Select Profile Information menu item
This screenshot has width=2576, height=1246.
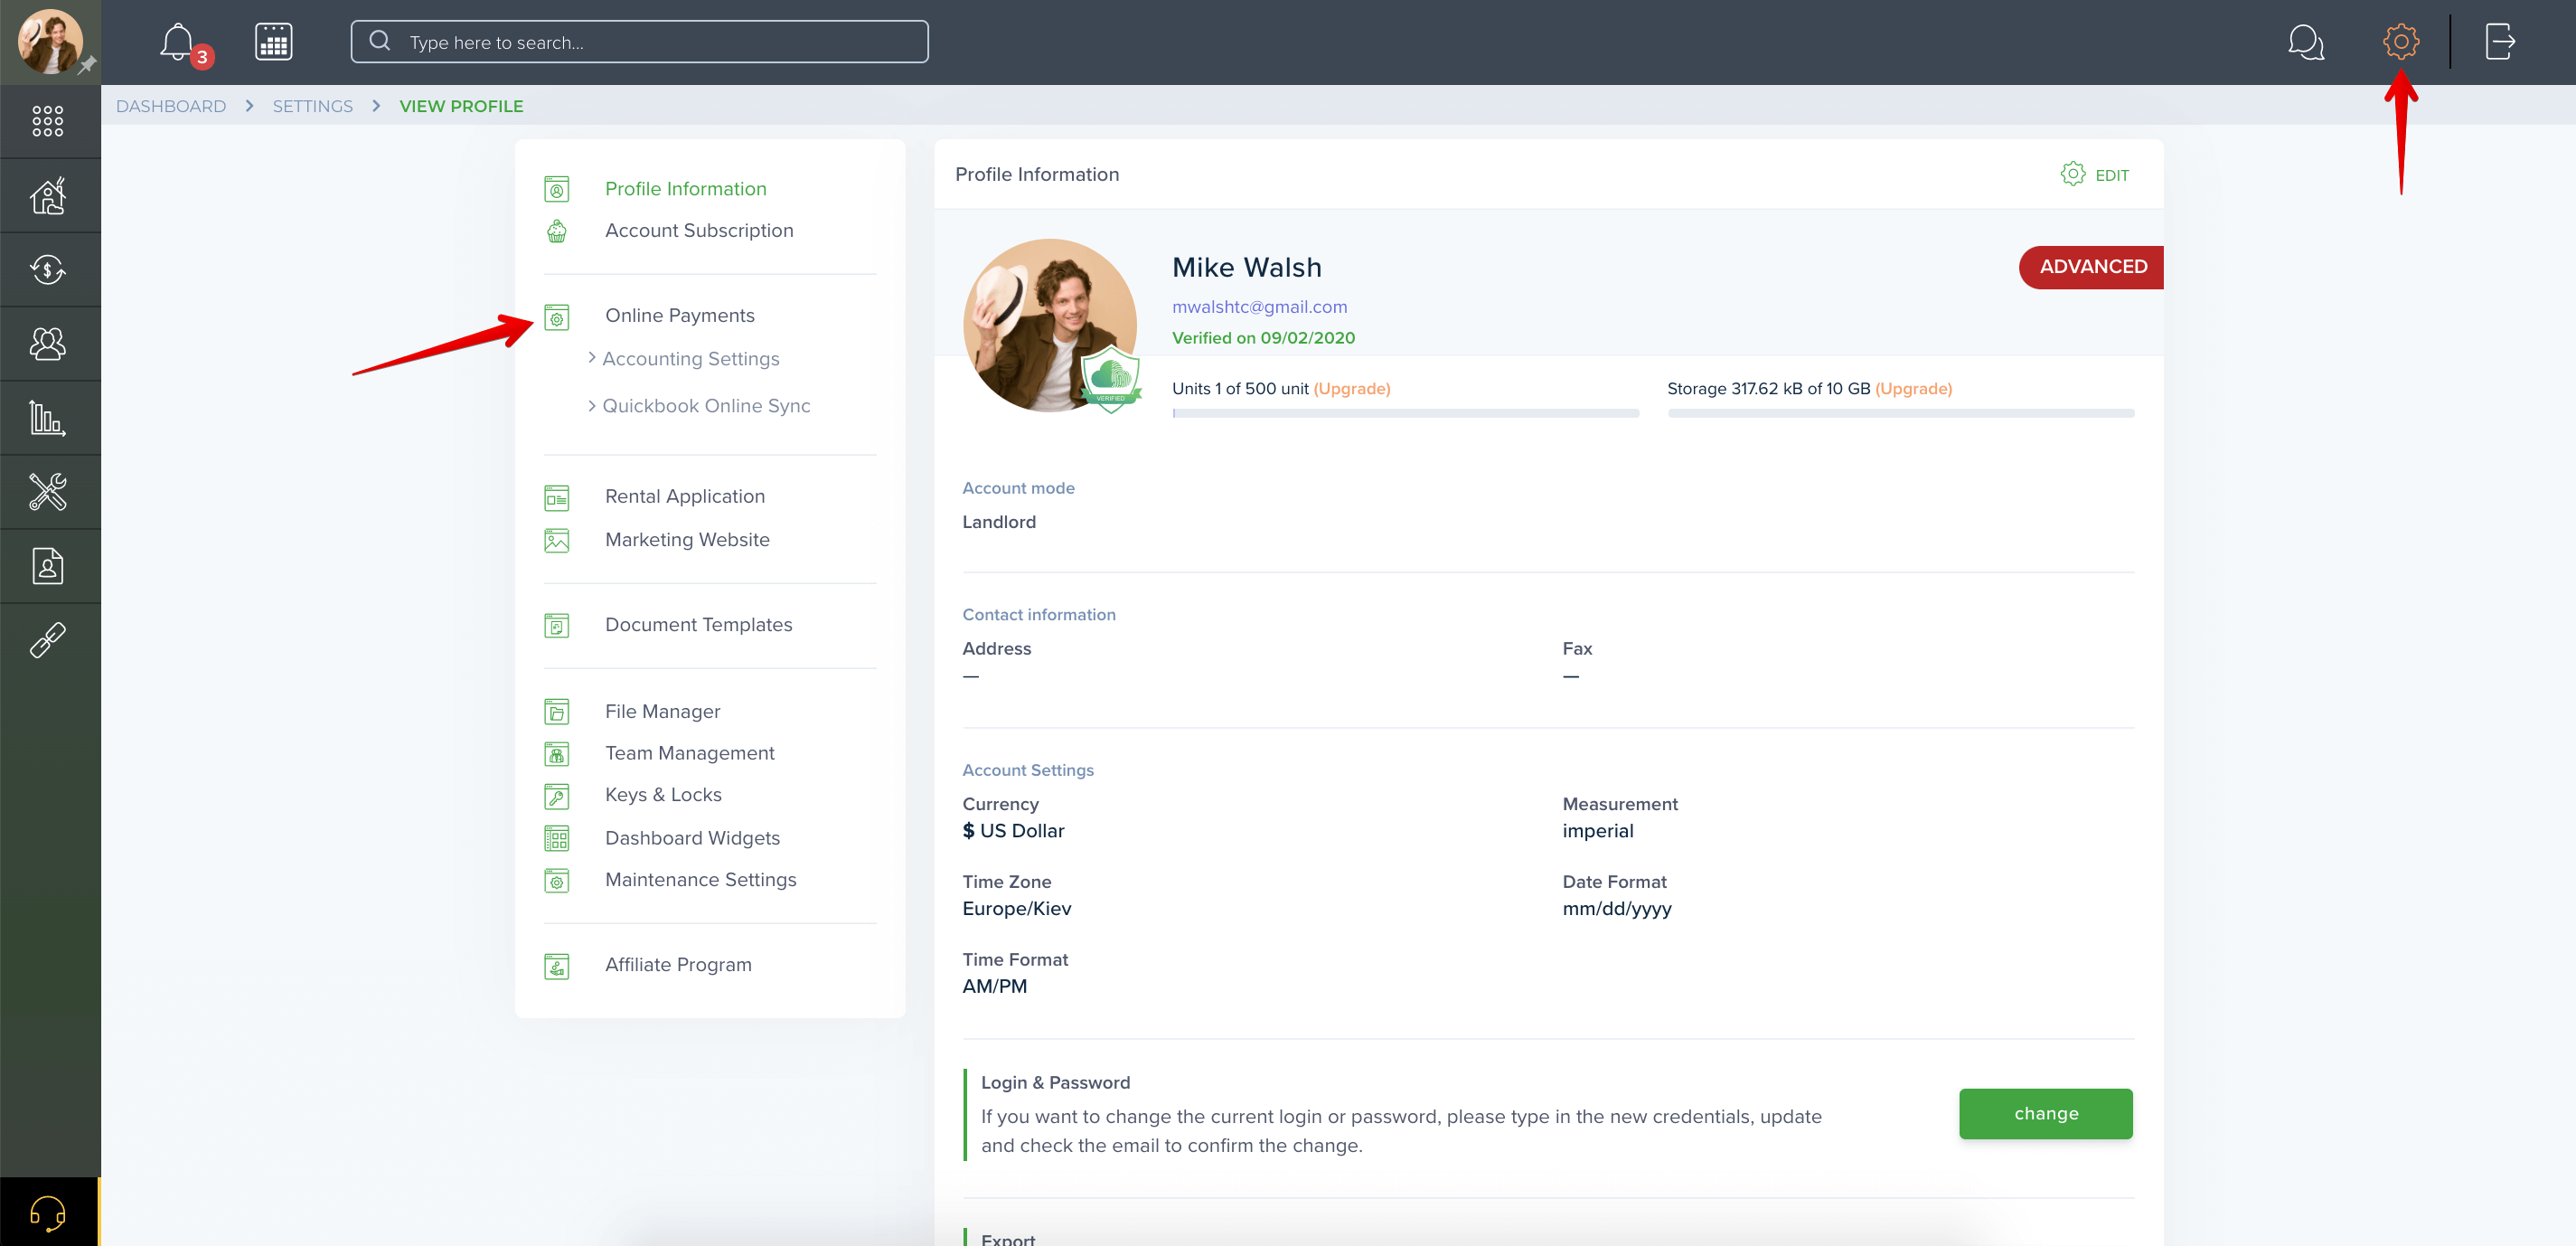[686, 189]
